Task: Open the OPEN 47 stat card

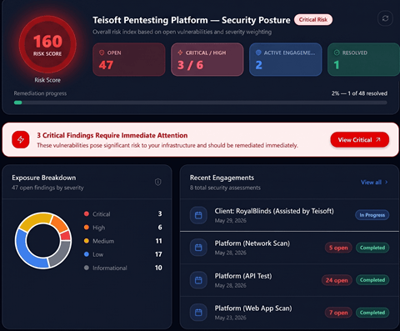Action: point(129,59)
